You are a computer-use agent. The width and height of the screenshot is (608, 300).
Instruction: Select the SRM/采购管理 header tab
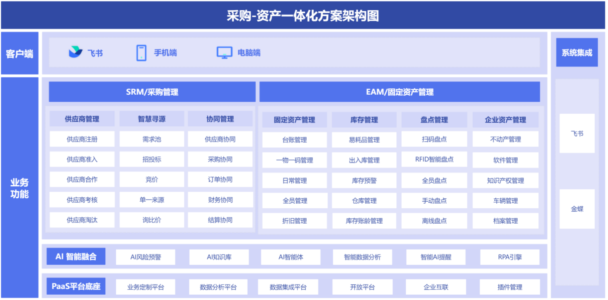(152, 92)
